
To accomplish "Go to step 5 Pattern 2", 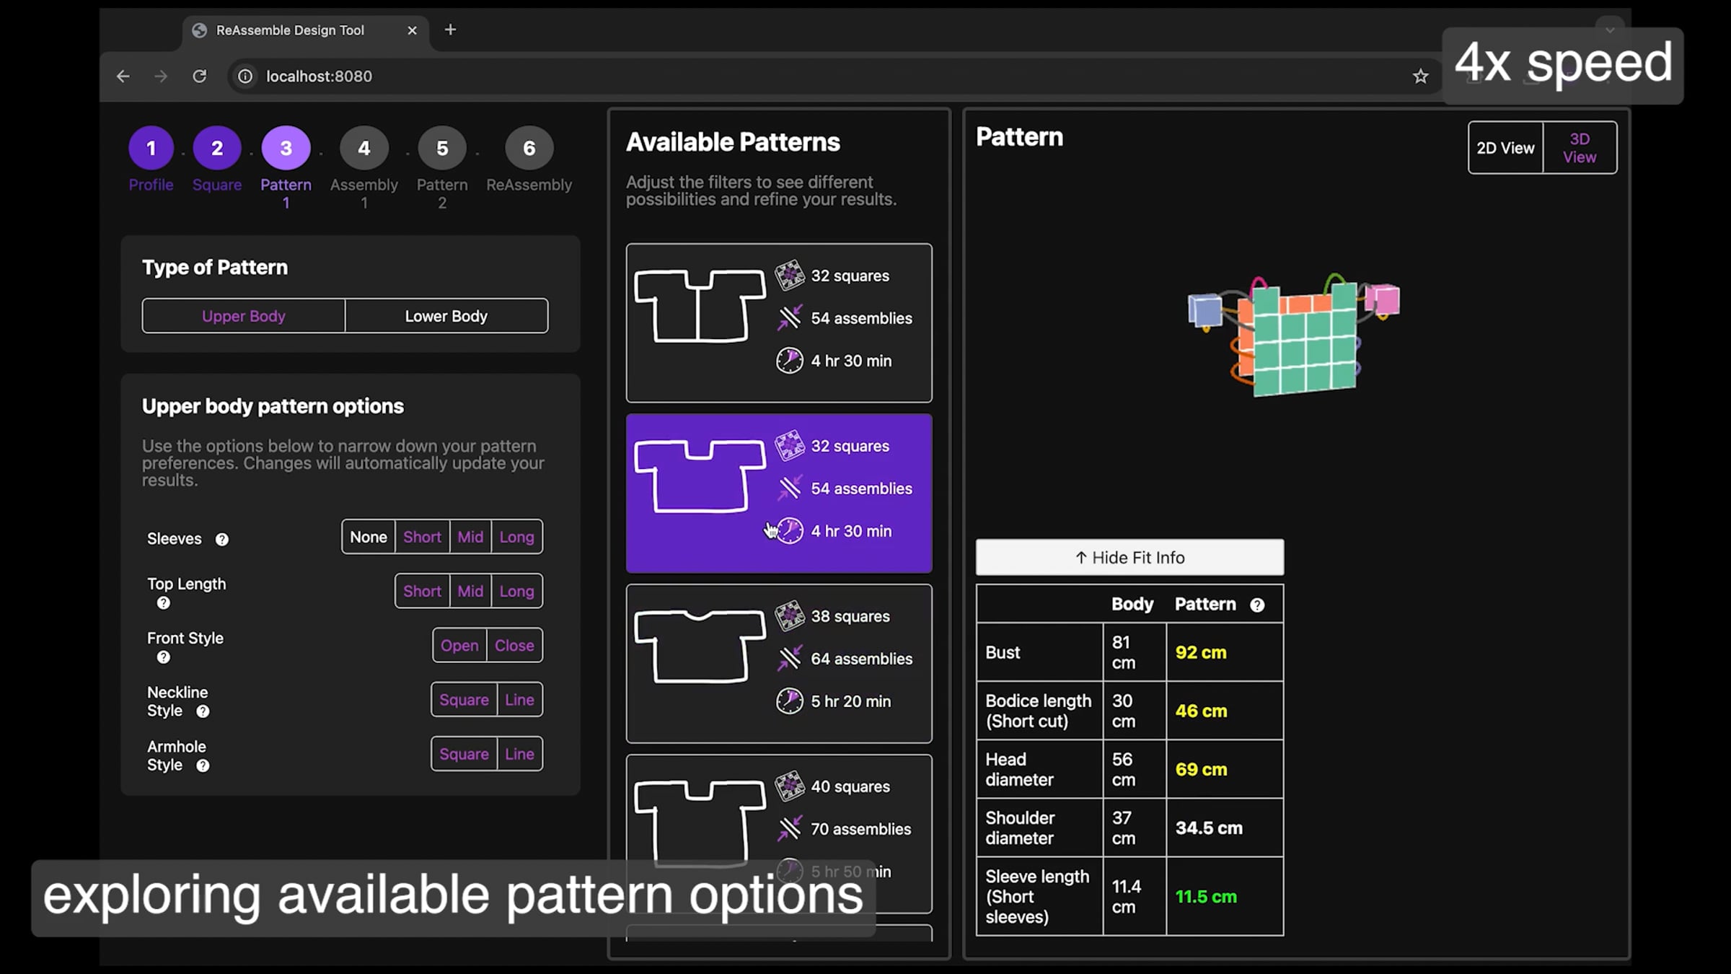I will 442,148.
